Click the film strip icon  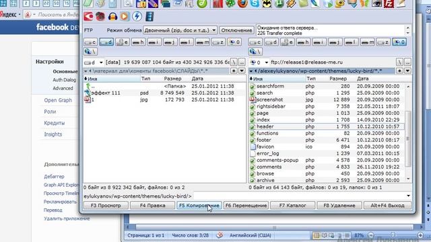point(150,16)
